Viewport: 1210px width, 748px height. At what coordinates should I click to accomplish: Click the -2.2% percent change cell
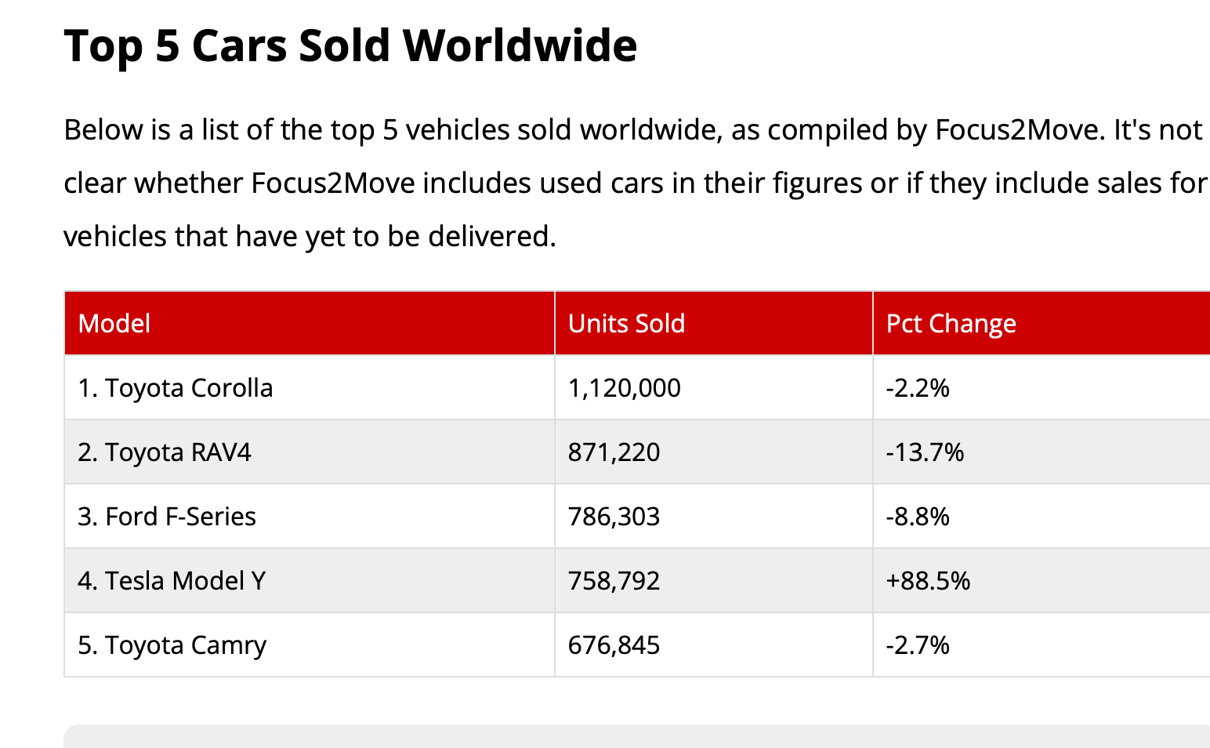click(917, 388)
